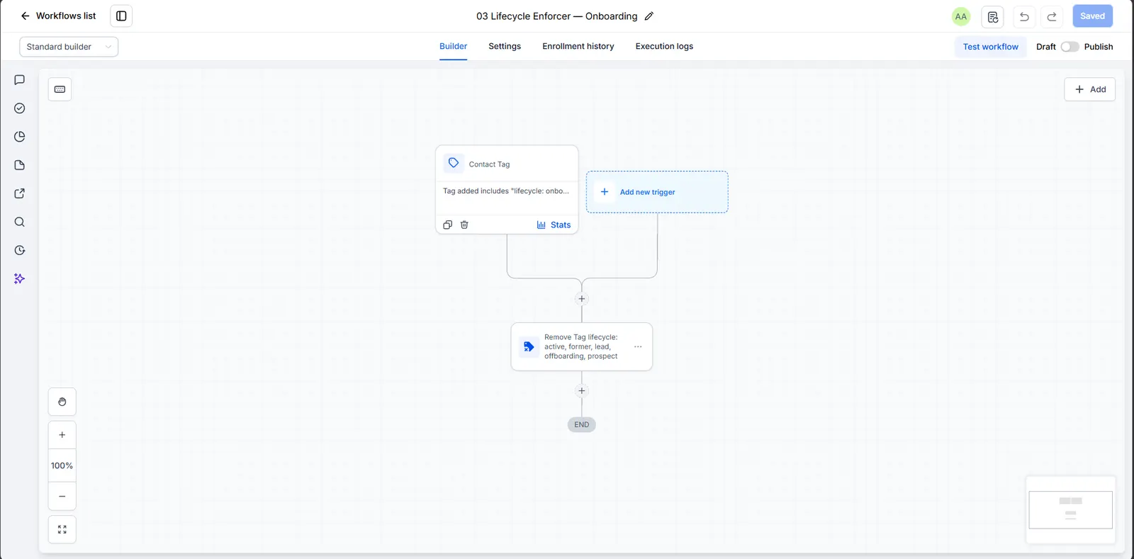Go back to Workflows list
Image resolution: width=1134 pixels, height=559 pixels.
[x=58, y=16]
